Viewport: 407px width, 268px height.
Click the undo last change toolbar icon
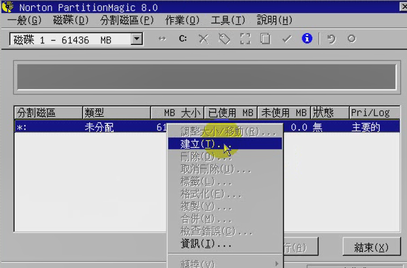click(x=331, y=39)
